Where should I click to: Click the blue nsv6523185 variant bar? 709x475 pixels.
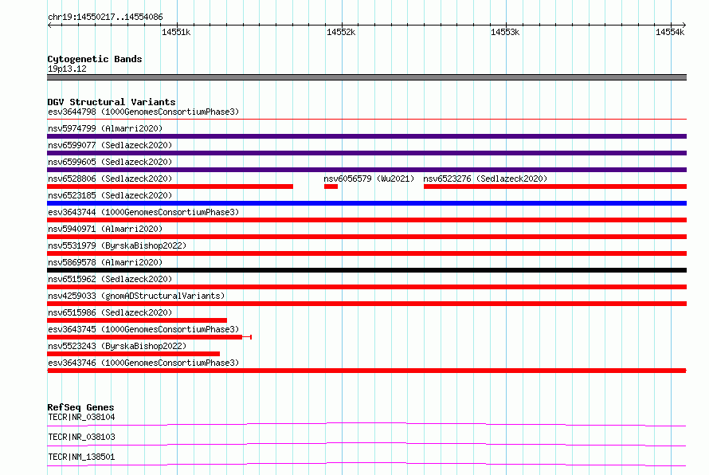[366, 203]
